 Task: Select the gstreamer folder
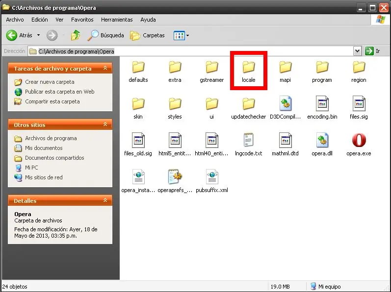click(212, 72)
